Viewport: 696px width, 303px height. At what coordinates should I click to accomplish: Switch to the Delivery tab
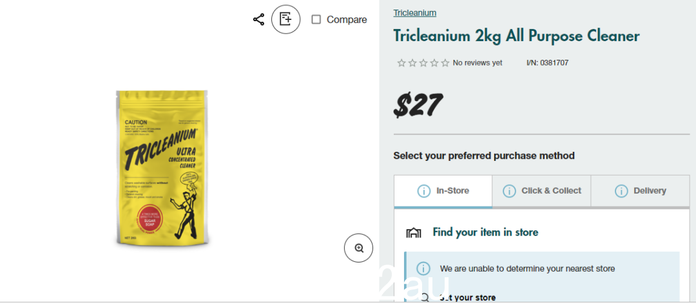click(x=641, y=191)
